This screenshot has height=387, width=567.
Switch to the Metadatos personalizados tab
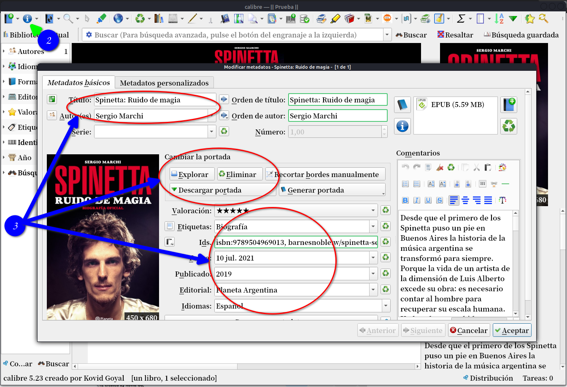[x=165, y=83]
